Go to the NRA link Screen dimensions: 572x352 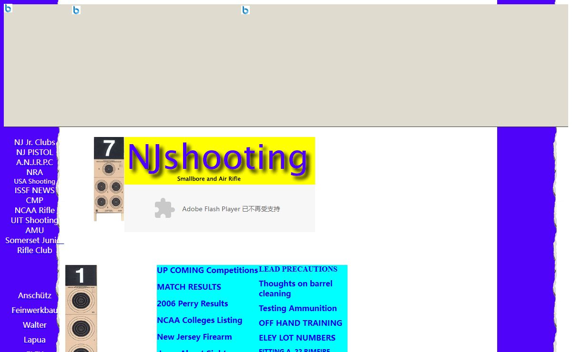34,172
